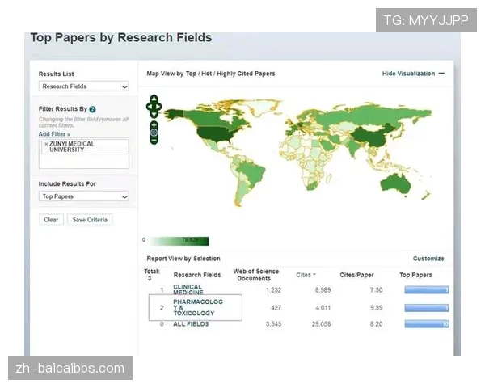This screenshot has width=485, height=388.
Task: Click the Add Filter link
Action: (x=54, y=134)
